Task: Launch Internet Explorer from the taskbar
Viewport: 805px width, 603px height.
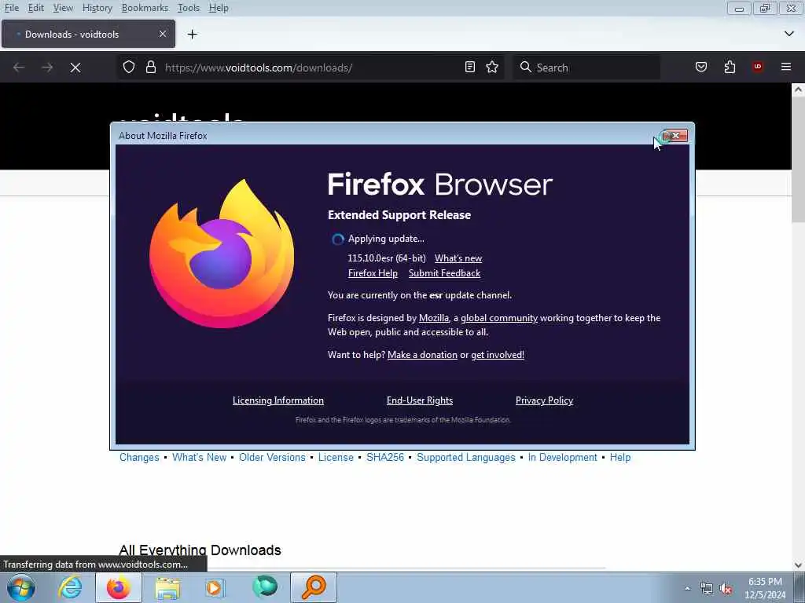Action: pyautogui.click(x=70, y=587)
